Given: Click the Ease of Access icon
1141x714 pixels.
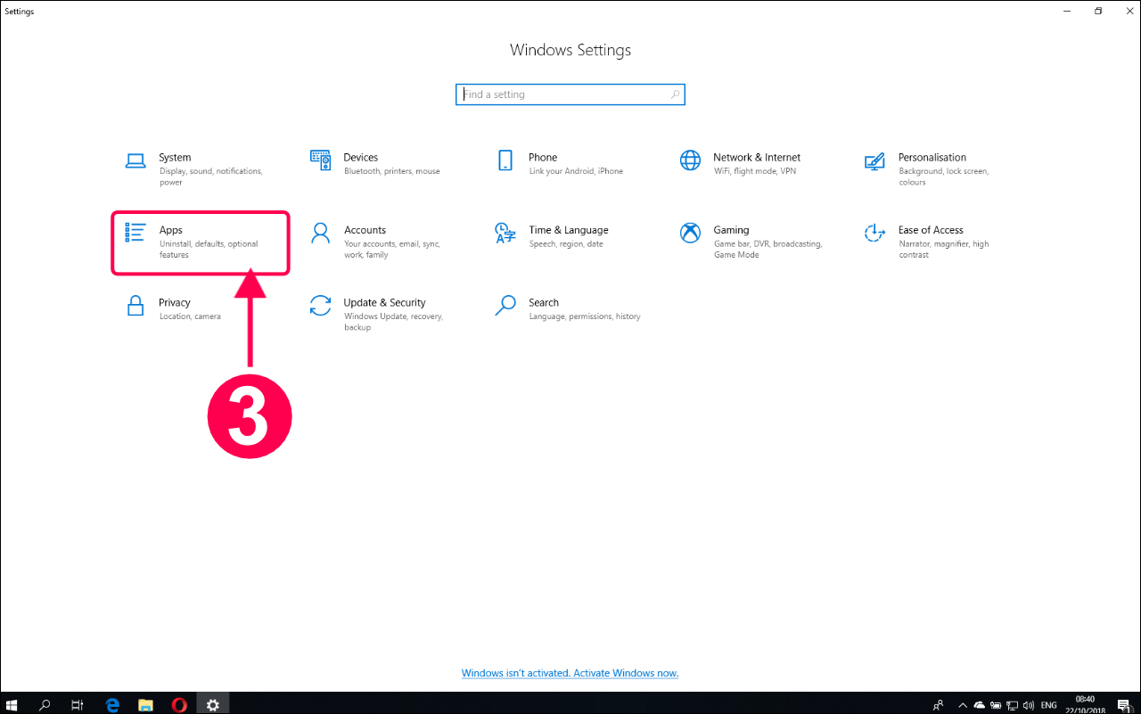Looking at the screenshot, I should click(874, 234).
